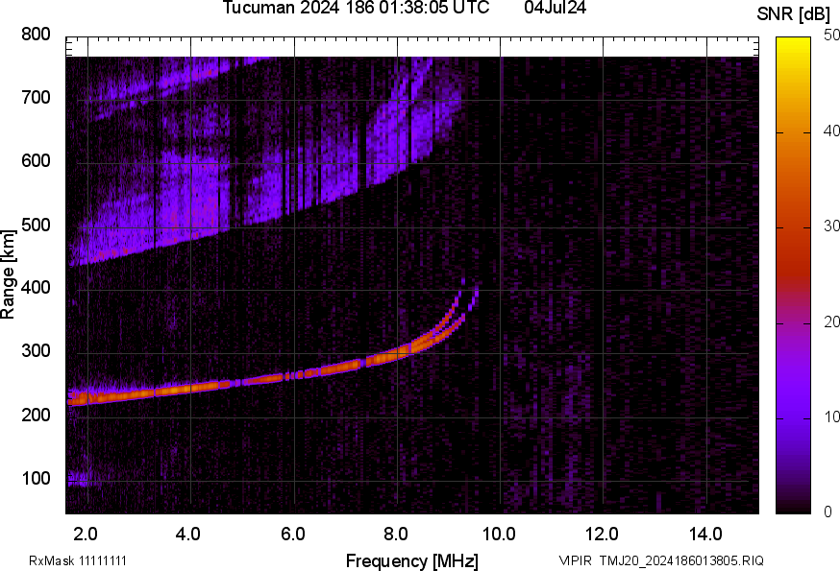Click the '40' colorbar tick label
The height and width of the screenshot is (571, 840).
[x=831, y=131]
